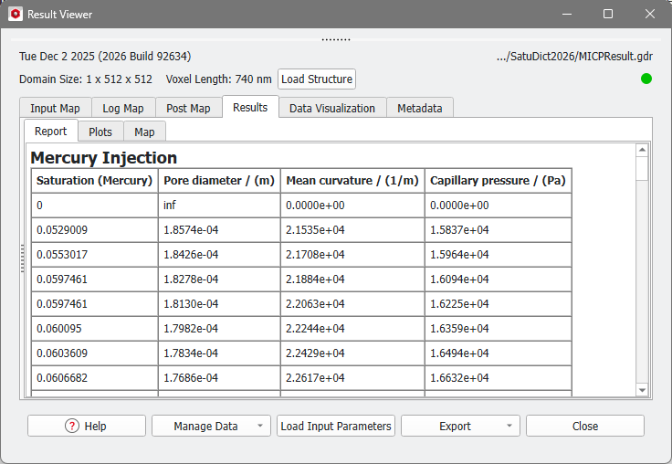Click the Help question mark icon

(x=72, y=426)
